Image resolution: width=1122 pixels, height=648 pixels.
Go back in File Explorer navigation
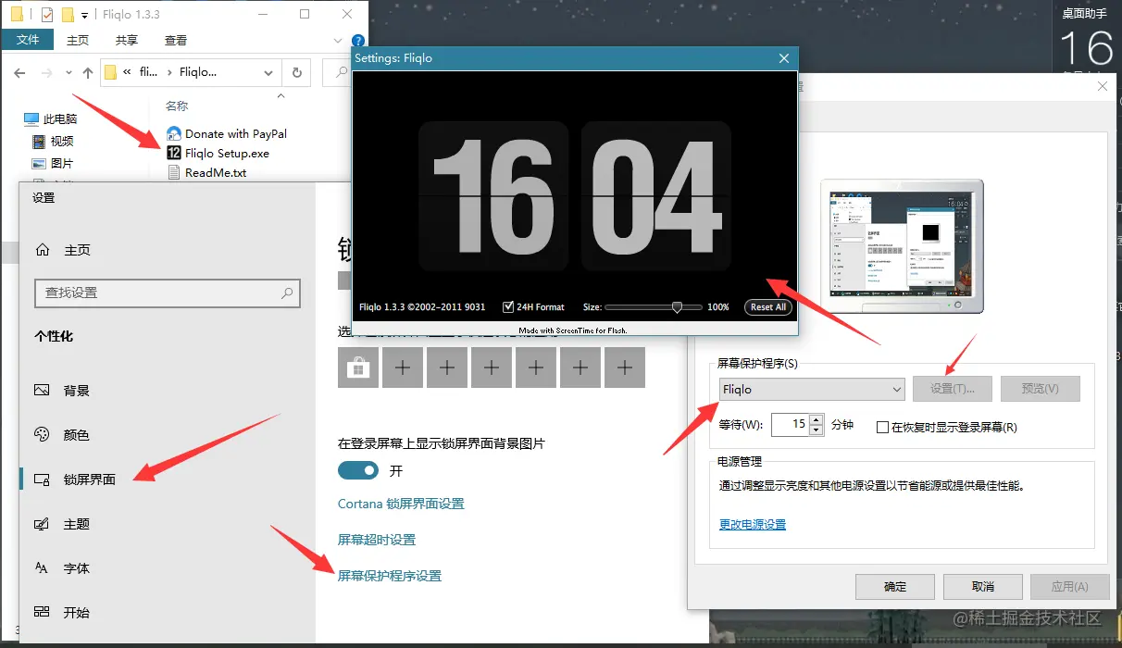[20, 72]
